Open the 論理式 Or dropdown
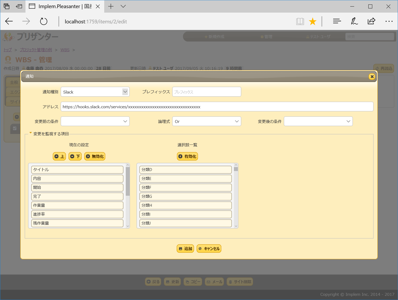 coord(207,121)
